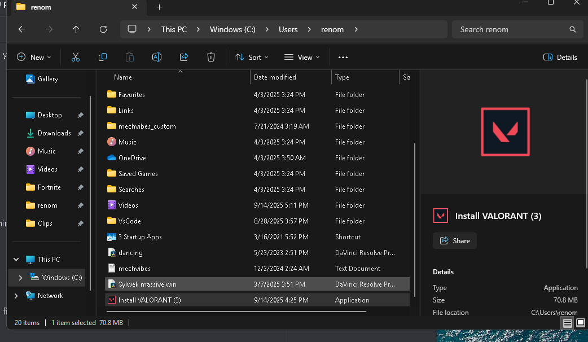Select the Music folder in file list

pyautogui.click(x=257, y=142)
